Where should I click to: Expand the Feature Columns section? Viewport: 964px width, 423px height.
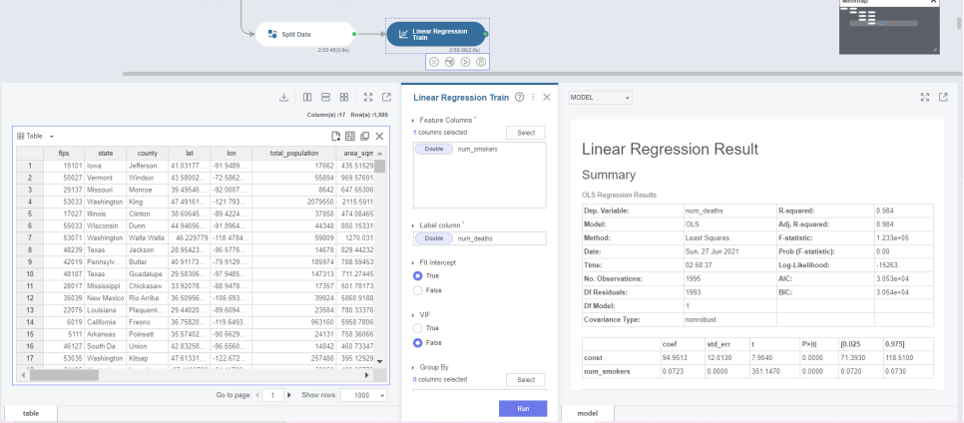coord(413,121)
